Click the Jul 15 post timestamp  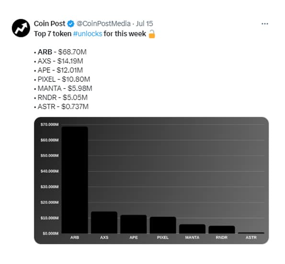(145, 23)
